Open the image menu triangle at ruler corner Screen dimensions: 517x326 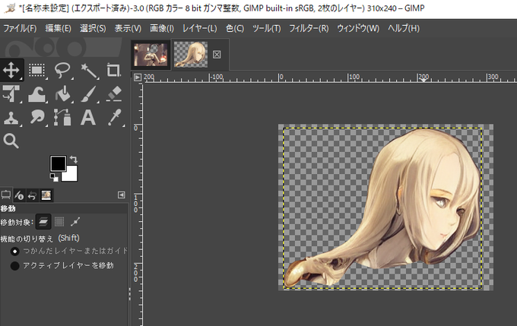point(138,78)
